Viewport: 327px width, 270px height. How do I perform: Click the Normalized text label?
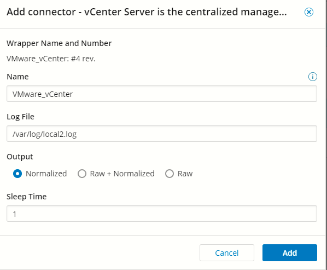46,174
